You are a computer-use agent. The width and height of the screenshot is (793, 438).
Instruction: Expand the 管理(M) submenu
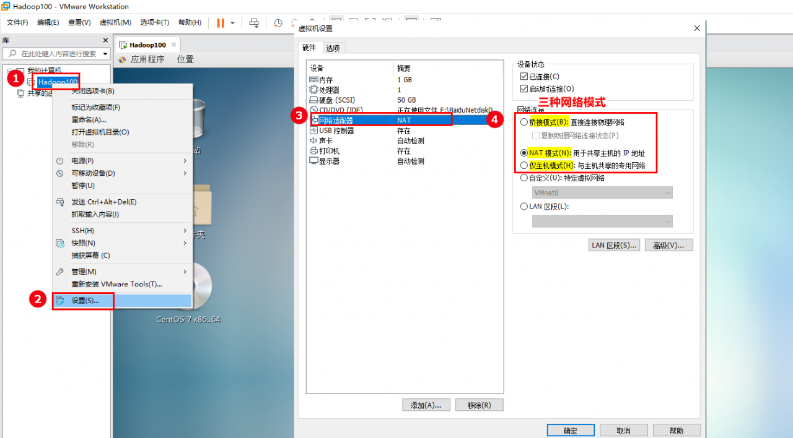[185, 272]
